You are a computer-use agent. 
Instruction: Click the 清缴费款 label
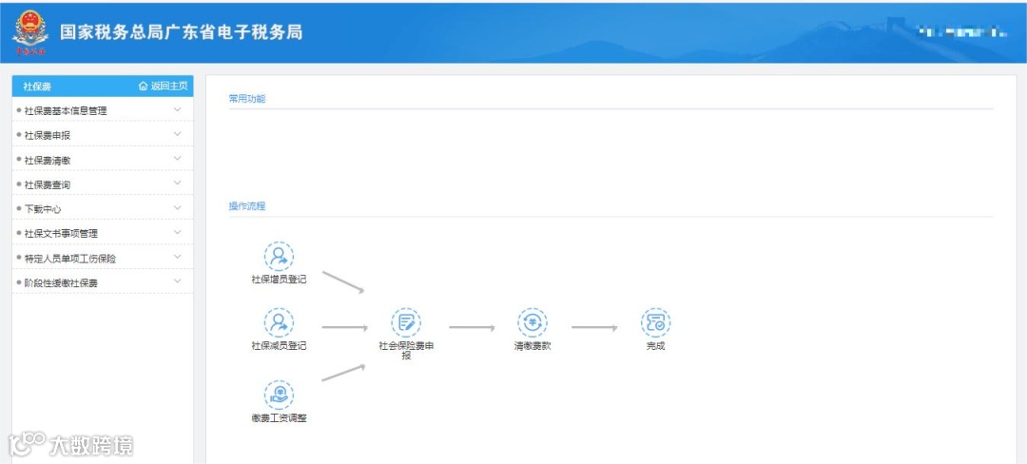click(532, 345)
